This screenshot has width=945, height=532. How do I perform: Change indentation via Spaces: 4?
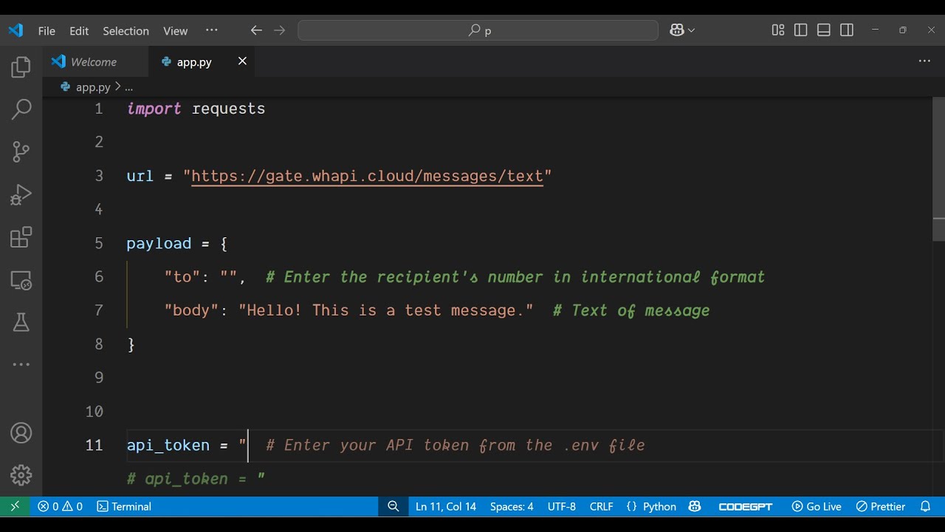point(512,506)
